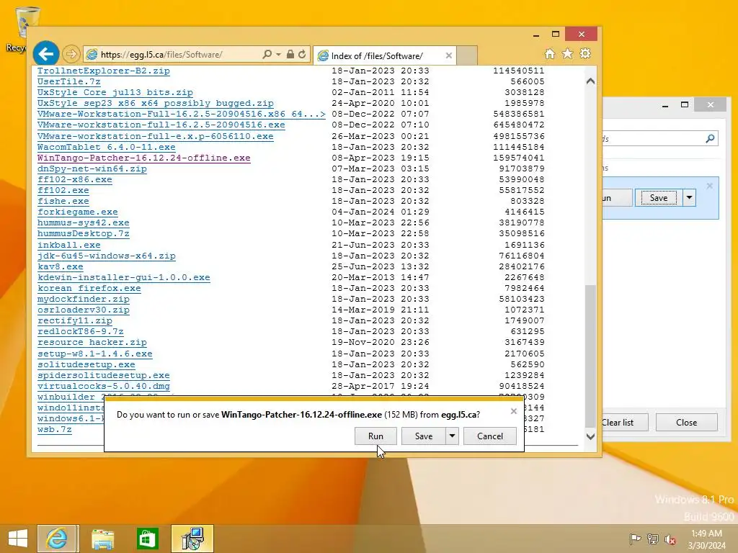The width and height of the screenshot is (738, 553).
Task: Click Save in the download prompt
Action: point(424,436)
